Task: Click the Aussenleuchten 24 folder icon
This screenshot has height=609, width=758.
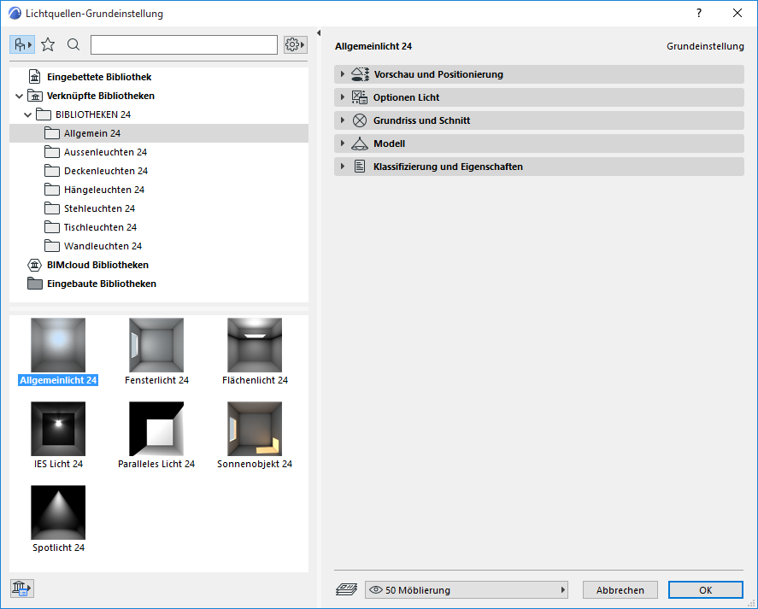Action: pyautogui.click(x=52, y=152)
